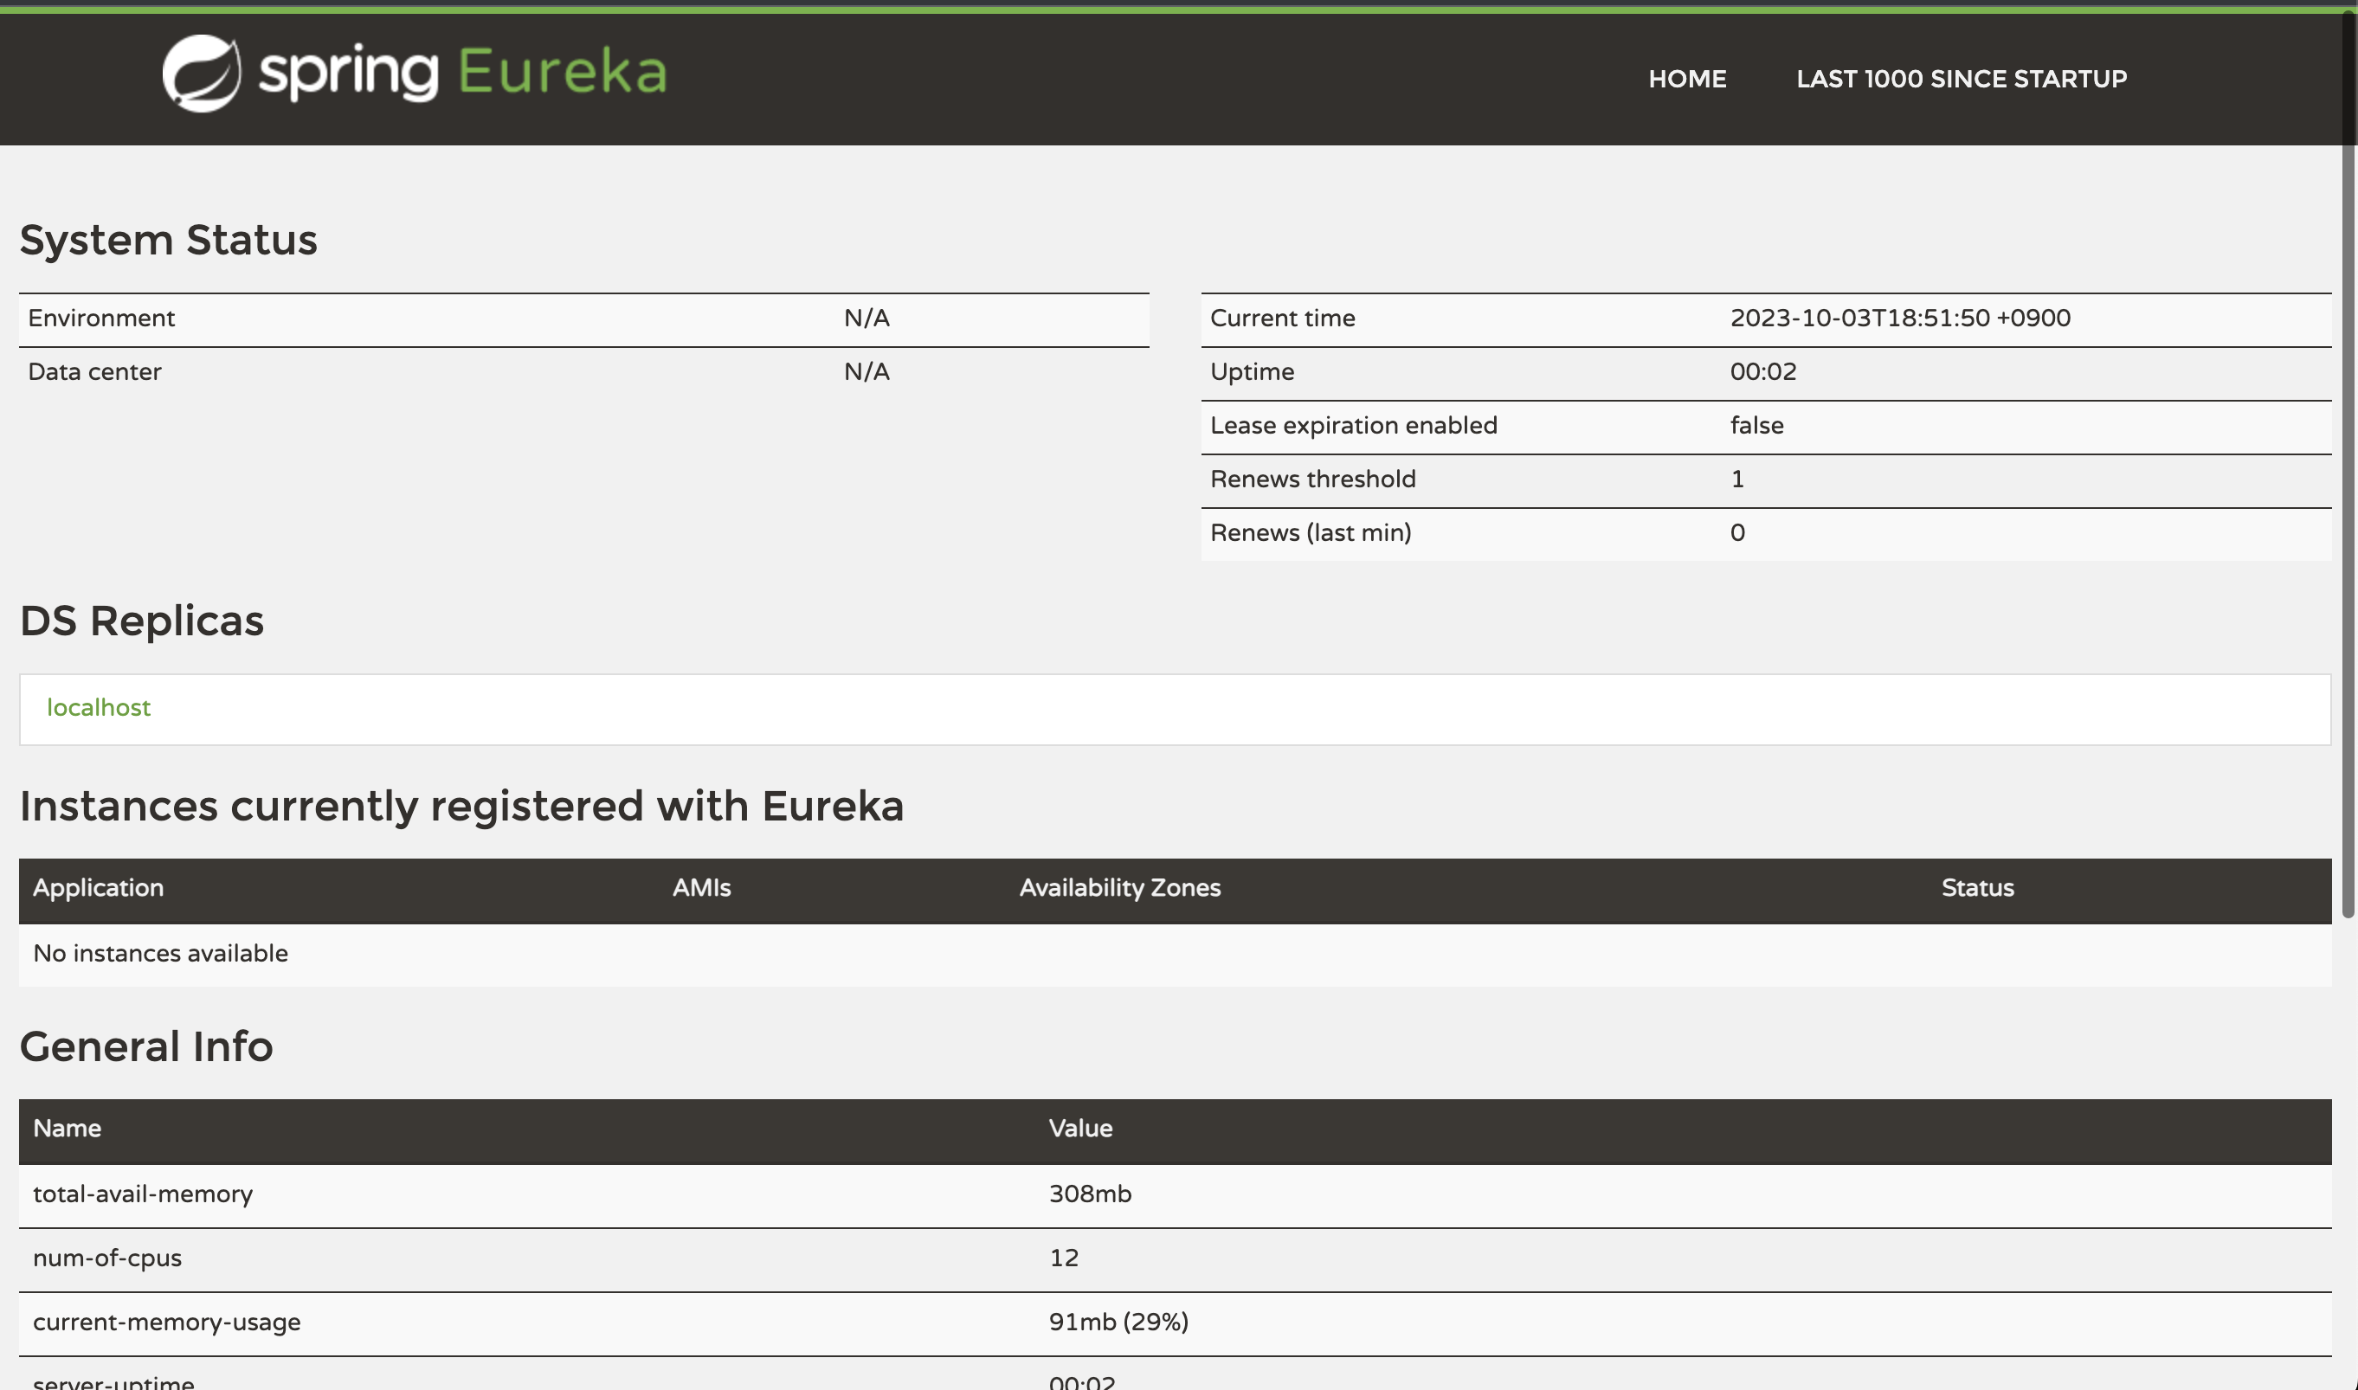This screenshot has width=2358, height=1390.
Task: Open LAST 1000 SINCE STARTUP page
Action: tap(1961, 79)
